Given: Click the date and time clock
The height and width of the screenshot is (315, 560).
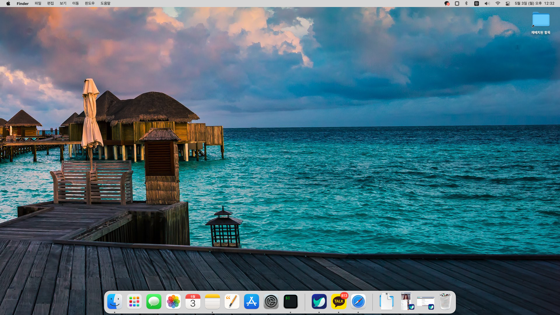Looking at the screenshot, I should pyautogui.click(x=534, y=3).
